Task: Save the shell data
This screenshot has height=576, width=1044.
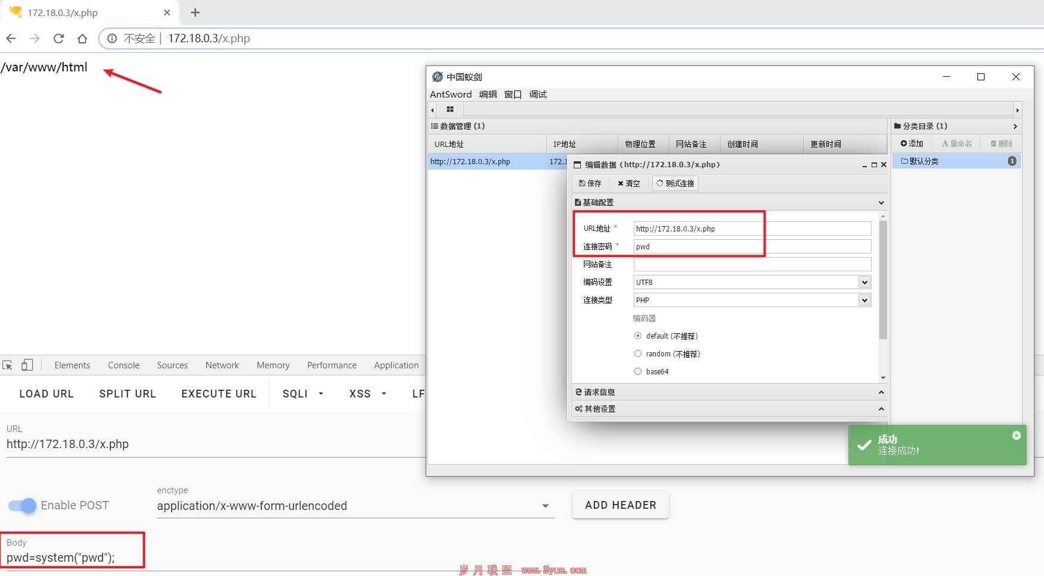Action: [590, 183]
